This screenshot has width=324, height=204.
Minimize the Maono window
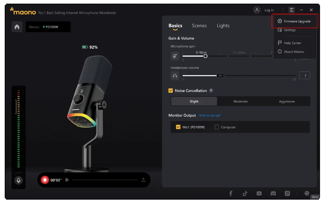pos(301,10)
